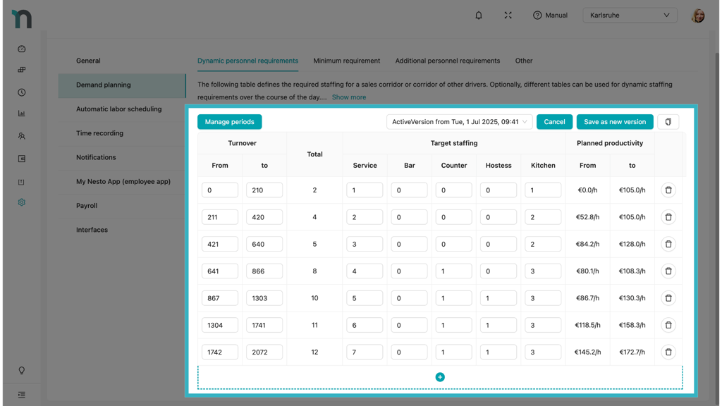Open the bar chart reports icon in sidebar
722x406 pixels.
coord(21,113)
